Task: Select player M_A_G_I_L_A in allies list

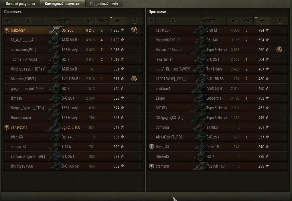Action: coord(73,40)
